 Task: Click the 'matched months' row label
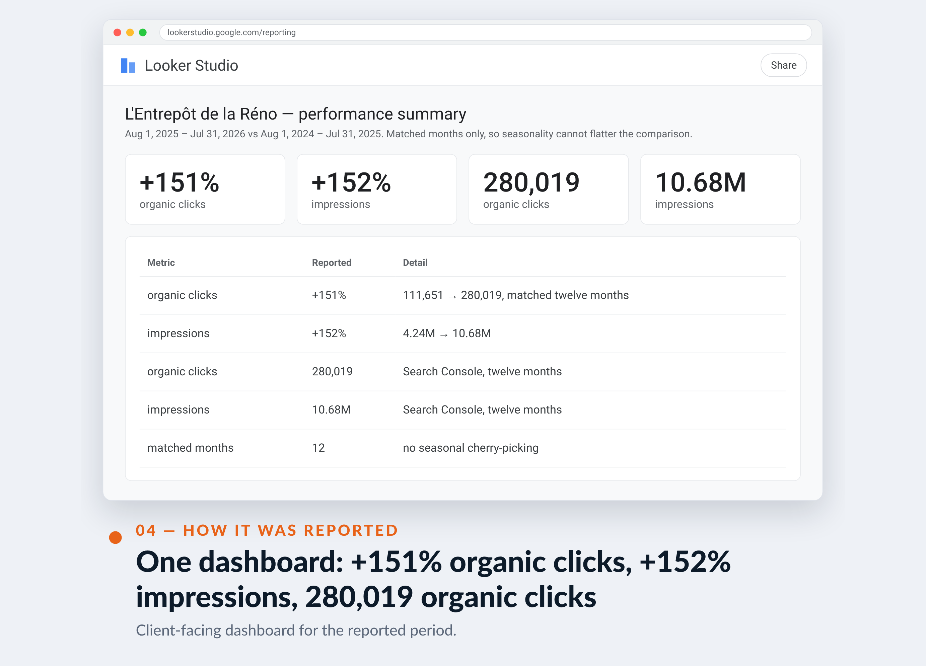coord(190,448)
